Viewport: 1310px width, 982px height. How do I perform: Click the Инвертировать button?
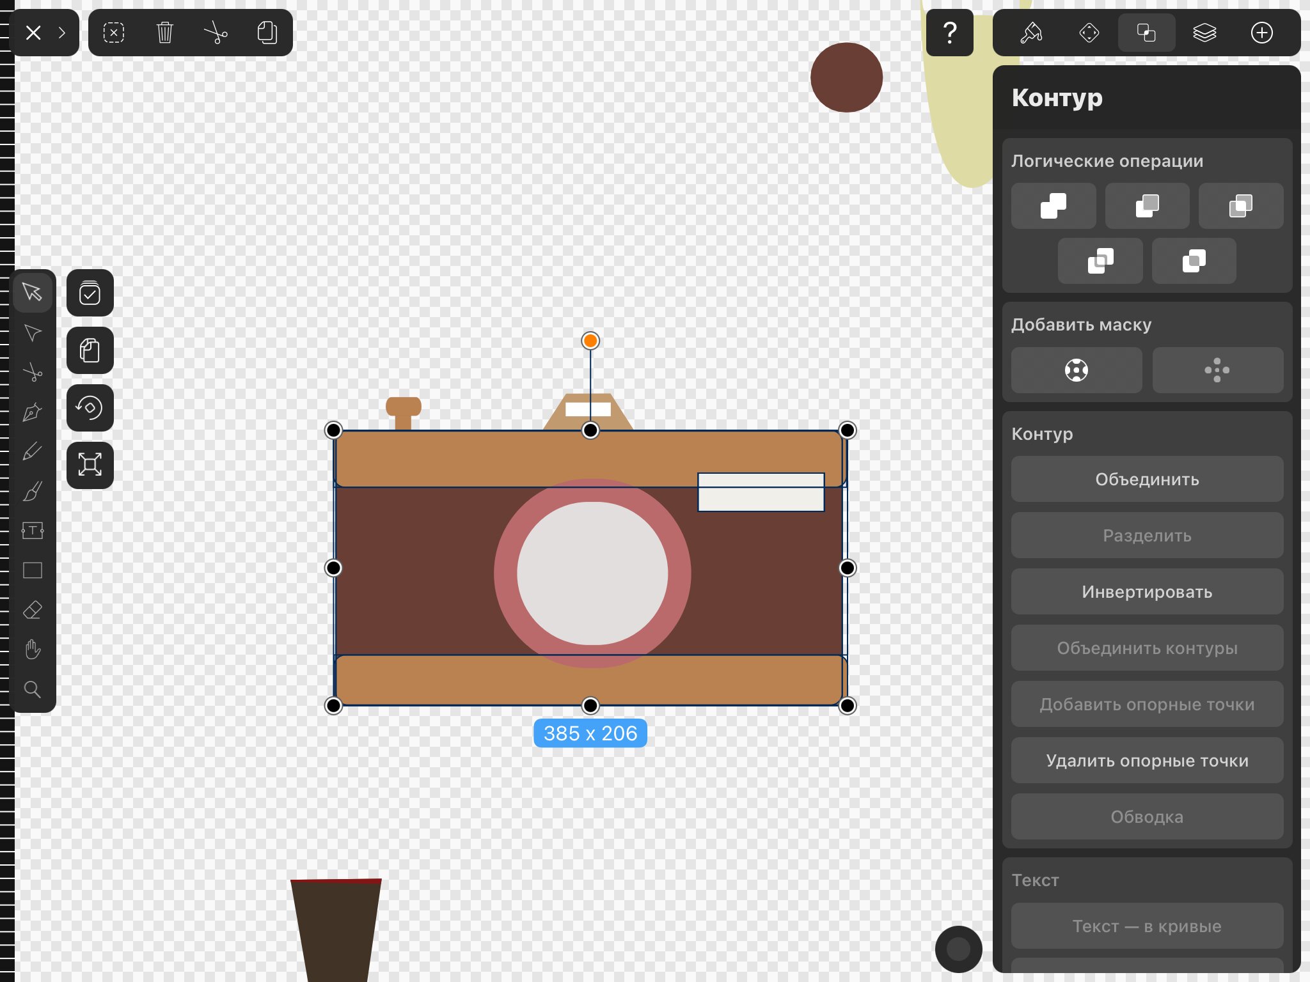1147,592
